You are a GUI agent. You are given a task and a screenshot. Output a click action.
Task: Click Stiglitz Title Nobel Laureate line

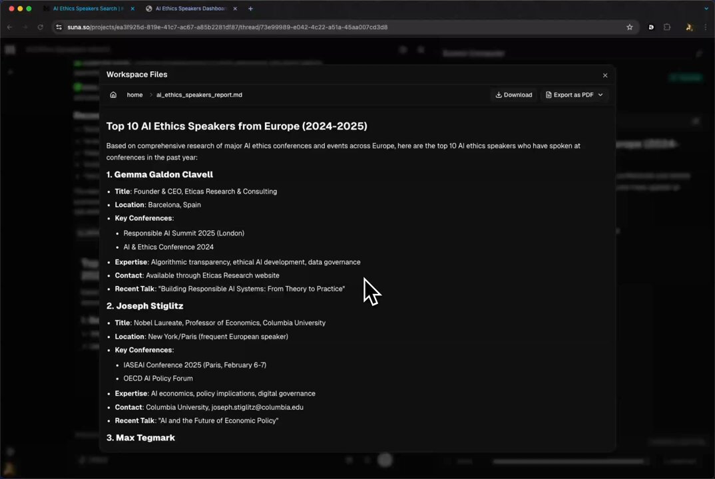pyautogui.click(x=220, y=323)
